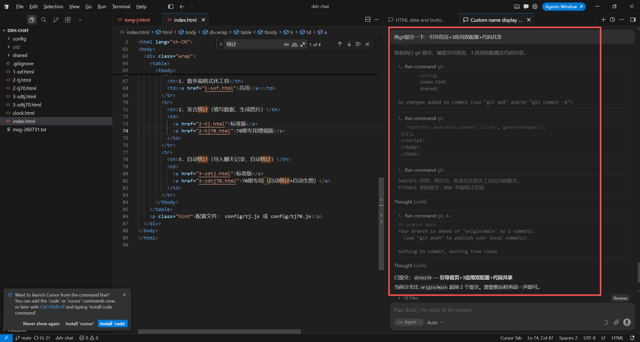Go to previous find match arrow
This screenshot has width=640, height=342.
pyautogui.click(x=340, y=44)
